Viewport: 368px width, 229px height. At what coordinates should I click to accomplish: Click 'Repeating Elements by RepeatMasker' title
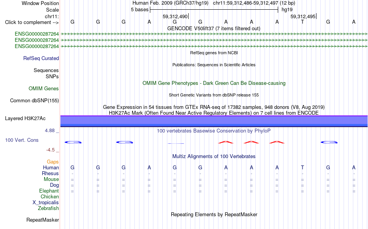(214, 214)
